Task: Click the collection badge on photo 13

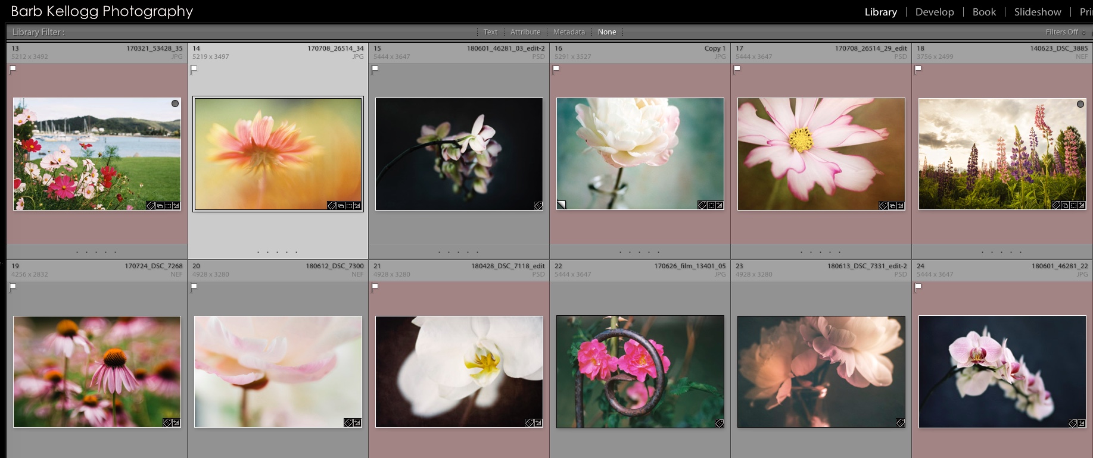Action: (160, 206)
